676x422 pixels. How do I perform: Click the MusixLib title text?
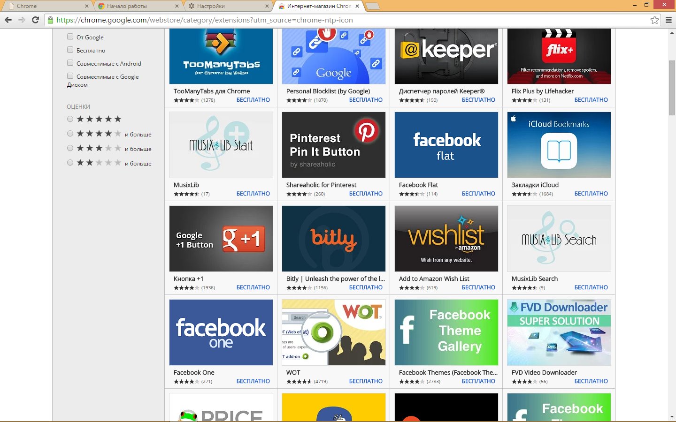[186, 185]
